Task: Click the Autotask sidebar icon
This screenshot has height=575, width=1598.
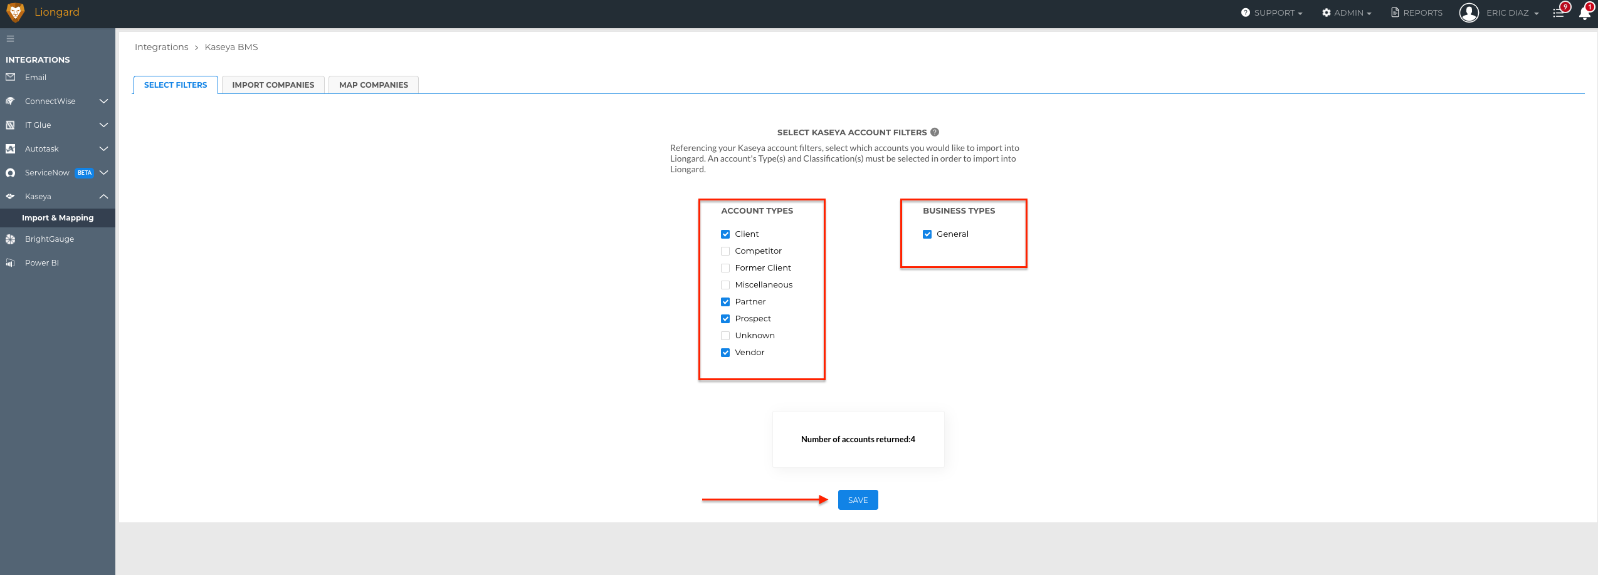Action: [x=10, y=148]
